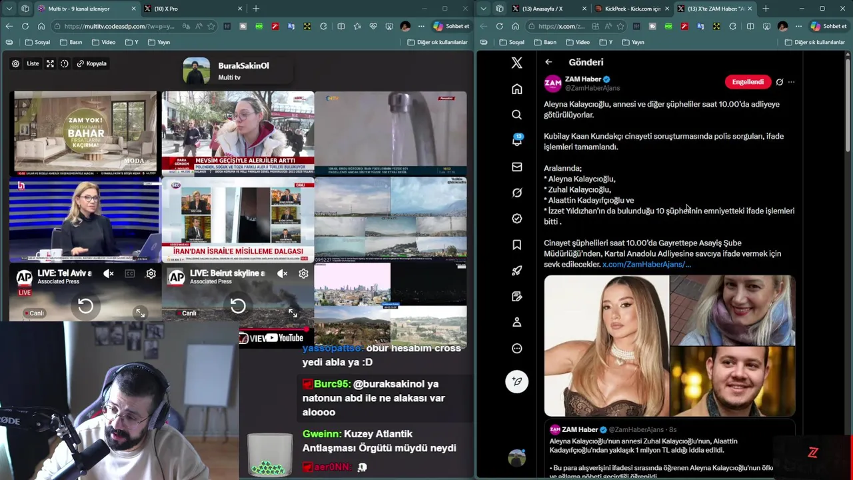Image resolution: width=853 pixels, height=480 pixels.
Task: Favorite the multitv.codeasdp.com page star
Action: coord(211,26)
